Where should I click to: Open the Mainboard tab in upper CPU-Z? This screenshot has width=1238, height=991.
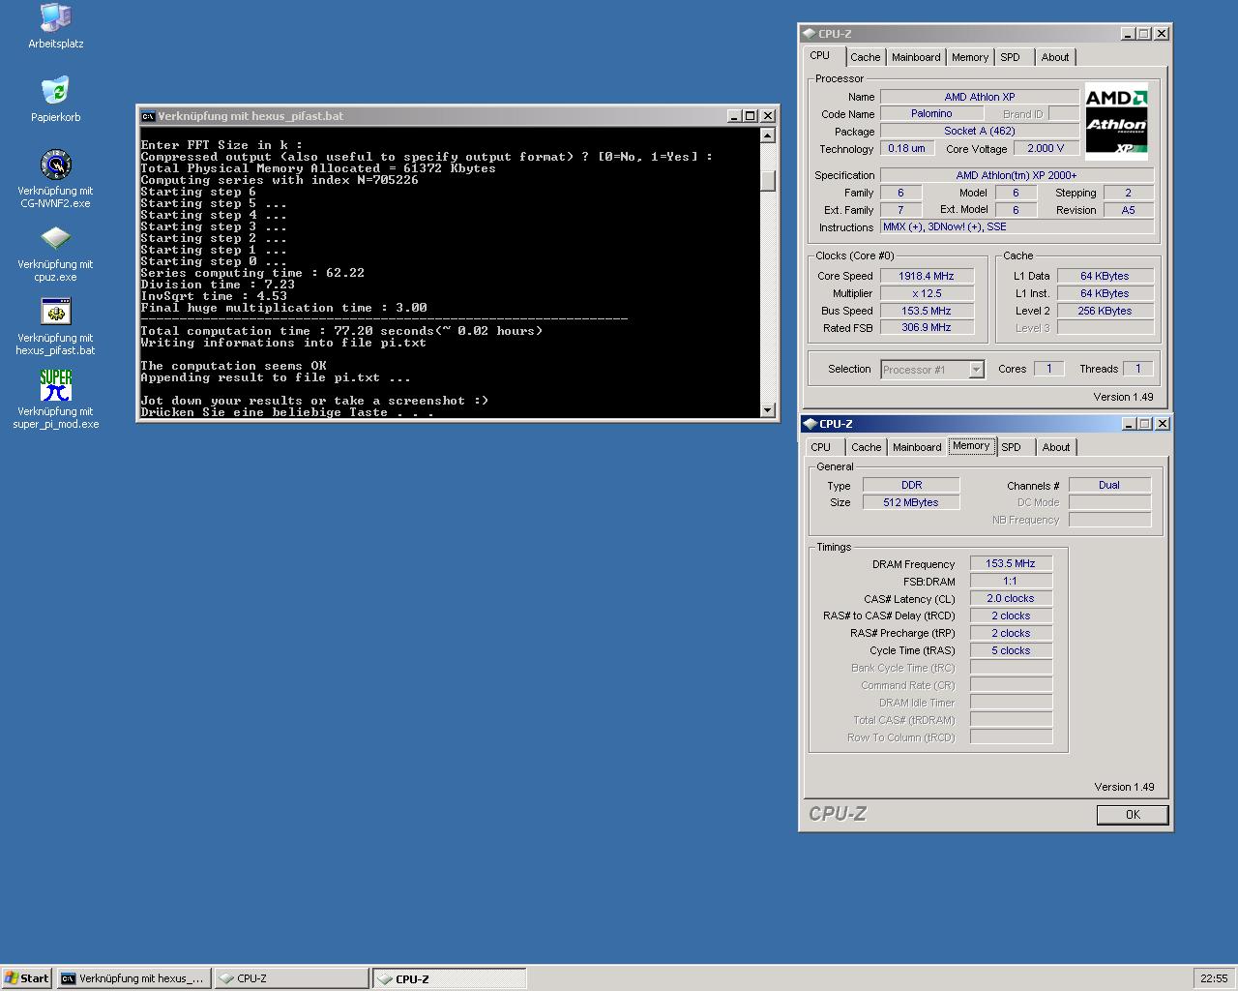click(x=916, y=57)
